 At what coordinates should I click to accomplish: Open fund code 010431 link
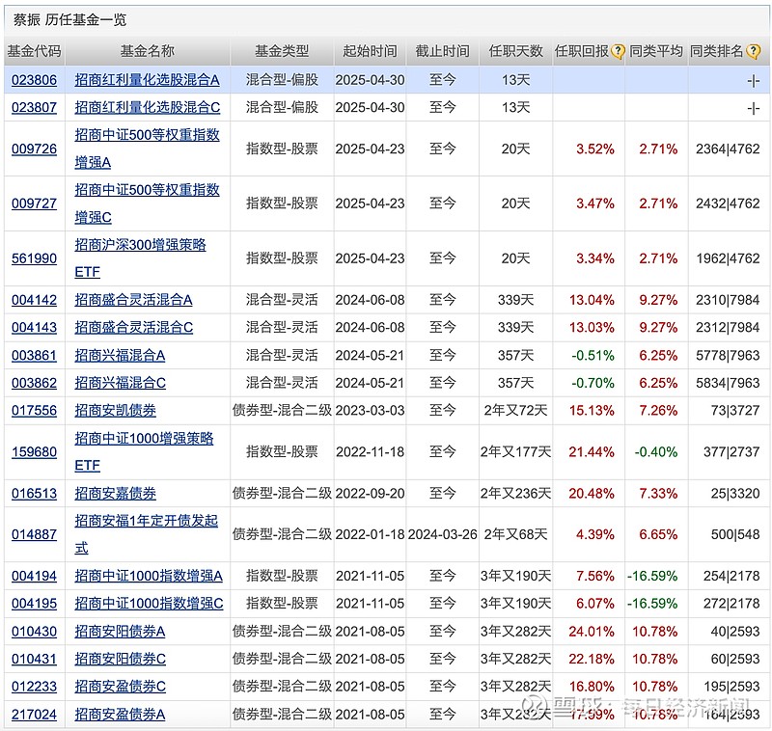tap(34, 660)
